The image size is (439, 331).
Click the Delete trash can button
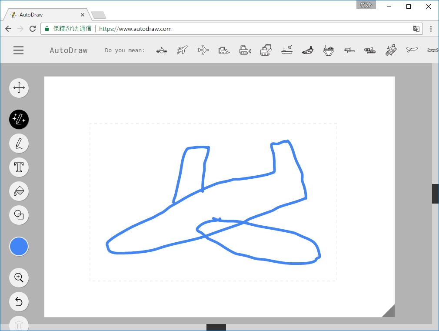point(19,324)
